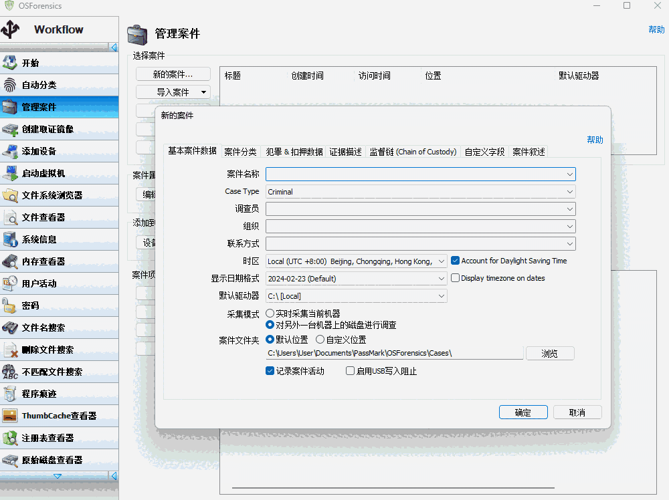Switch to 犯罪 & 扣押数据 tab
This screenshot has height=500, width=669.
pyautogui.click(x=294, y=152)
